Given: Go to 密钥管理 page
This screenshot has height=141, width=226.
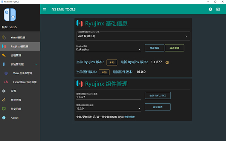Looking at the screenshot, I should (20, 55).
